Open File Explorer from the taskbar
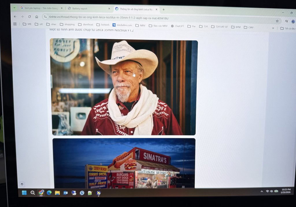The image size is (296, 207). [x=57, y=193]
